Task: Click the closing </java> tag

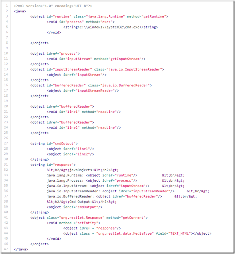Action: tap(21, 249)
